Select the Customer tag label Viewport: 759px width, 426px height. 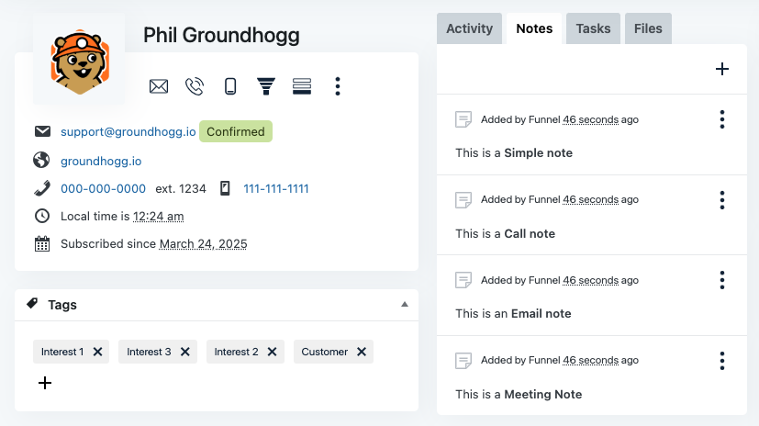tap(325, 352)
